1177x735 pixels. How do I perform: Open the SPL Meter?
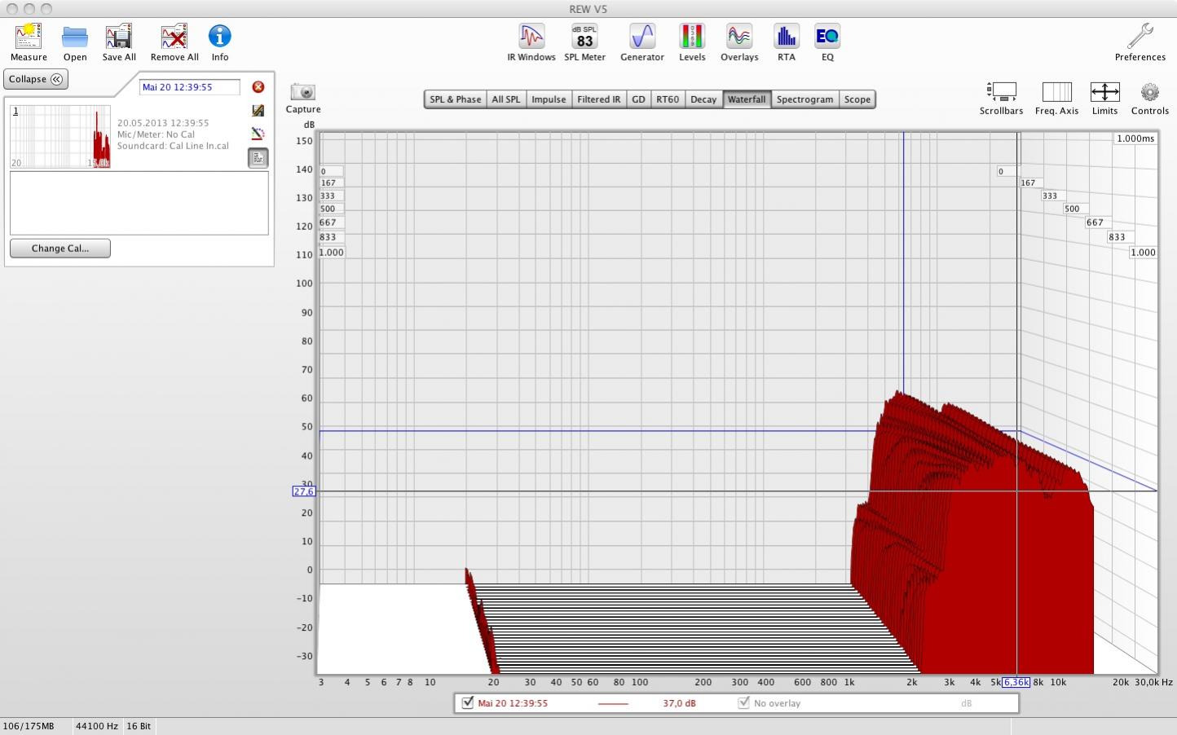click(x=584, y=37)
